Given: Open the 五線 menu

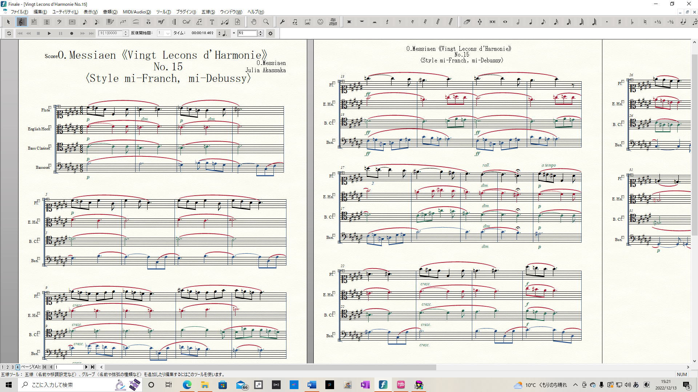Looking at the screenshot, I should [x=208, y=12].
